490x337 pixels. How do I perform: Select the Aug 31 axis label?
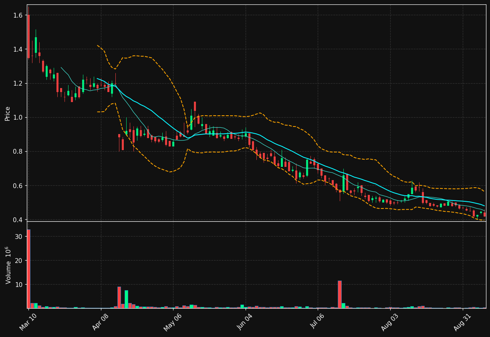[462, 322]
